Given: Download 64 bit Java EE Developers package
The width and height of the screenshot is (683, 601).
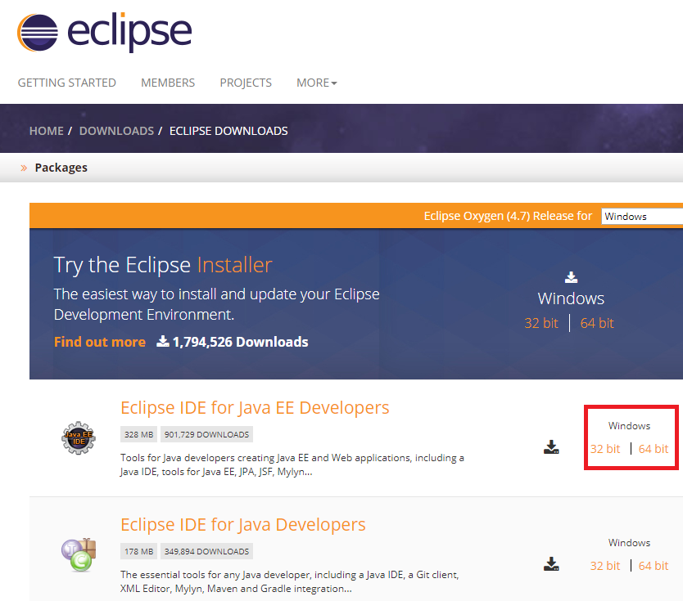Looking at the screenshot, I should tap(654, 449).
